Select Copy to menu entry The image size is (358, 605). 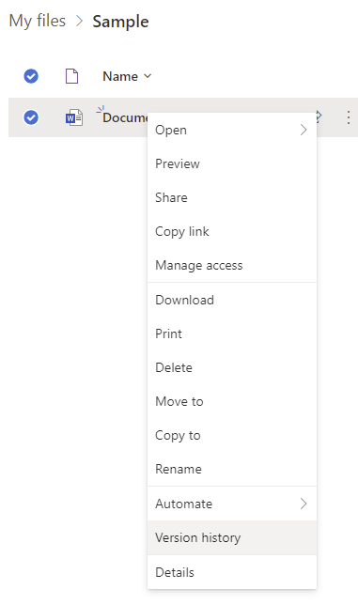tap(232, 436)
